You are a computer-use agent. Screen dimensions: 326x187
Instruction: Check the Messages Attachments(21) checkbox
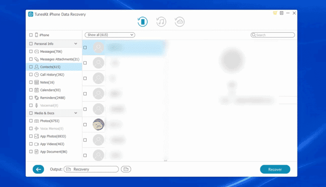coord(31,59)
